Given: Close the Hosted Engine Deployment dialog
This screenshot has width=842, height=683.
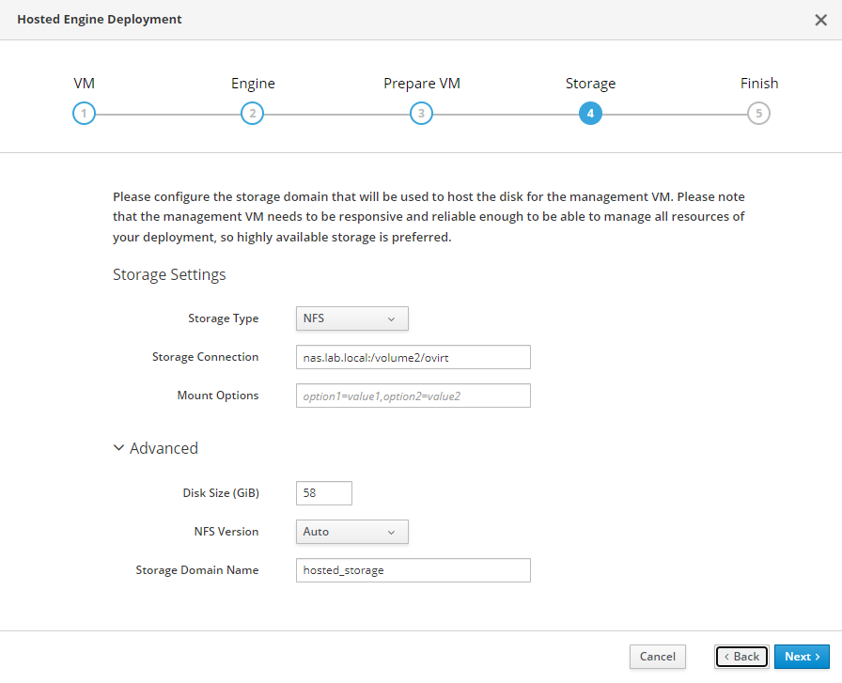Looking at the screenshot, I should [820, 20].
